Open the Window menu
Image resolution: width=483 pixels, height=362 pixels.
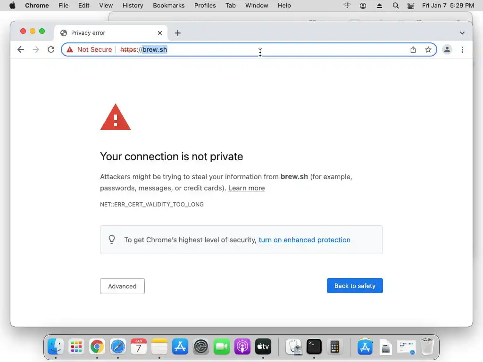click(257, 6)
